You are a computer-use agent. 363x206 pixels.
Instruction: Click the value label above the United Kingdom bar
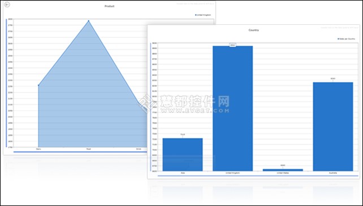[232, 45]
